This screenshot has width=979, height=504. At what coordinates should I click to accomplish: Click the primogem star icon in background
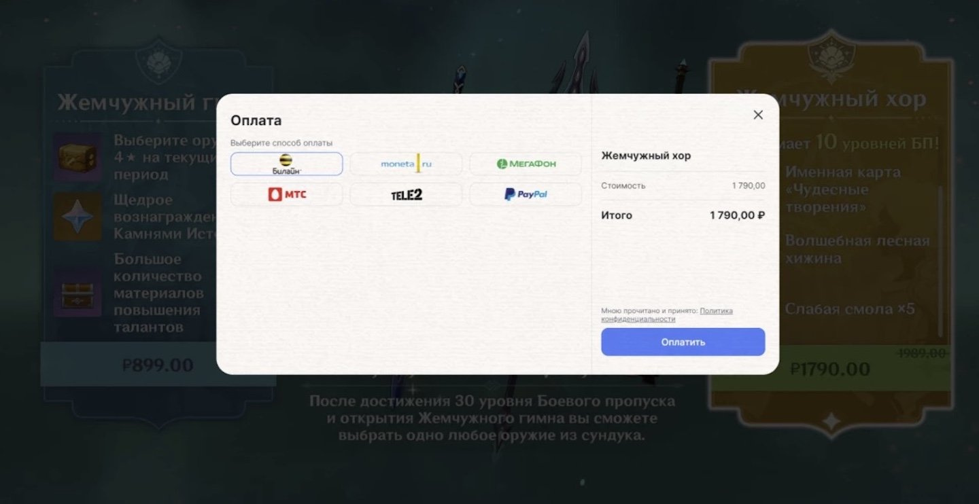(x=78, y=216)
